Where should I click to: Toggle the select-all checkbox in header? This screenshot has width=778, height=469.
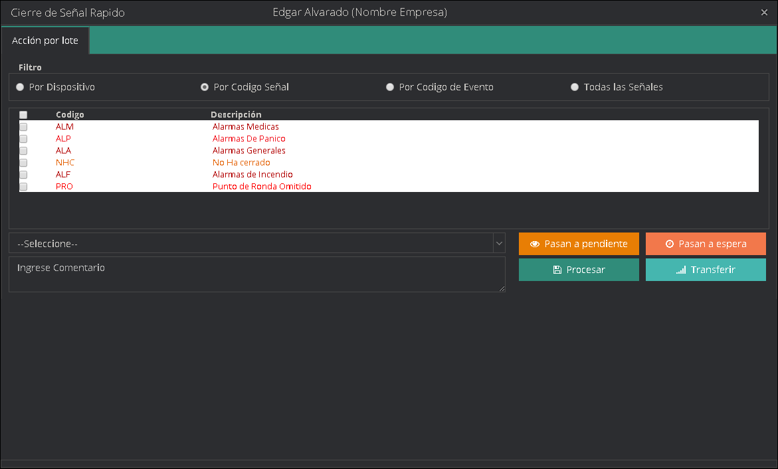click(x=23, y=115)
